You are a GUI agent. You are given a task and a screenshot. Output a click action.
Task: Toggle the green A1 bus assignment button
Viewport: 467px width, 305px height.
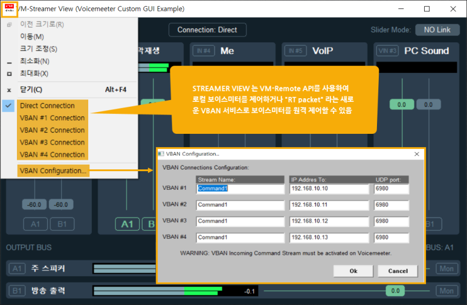point(127,224)
